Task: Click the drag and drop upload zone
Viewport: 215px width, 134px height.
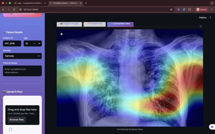Action: click(22, 115)
